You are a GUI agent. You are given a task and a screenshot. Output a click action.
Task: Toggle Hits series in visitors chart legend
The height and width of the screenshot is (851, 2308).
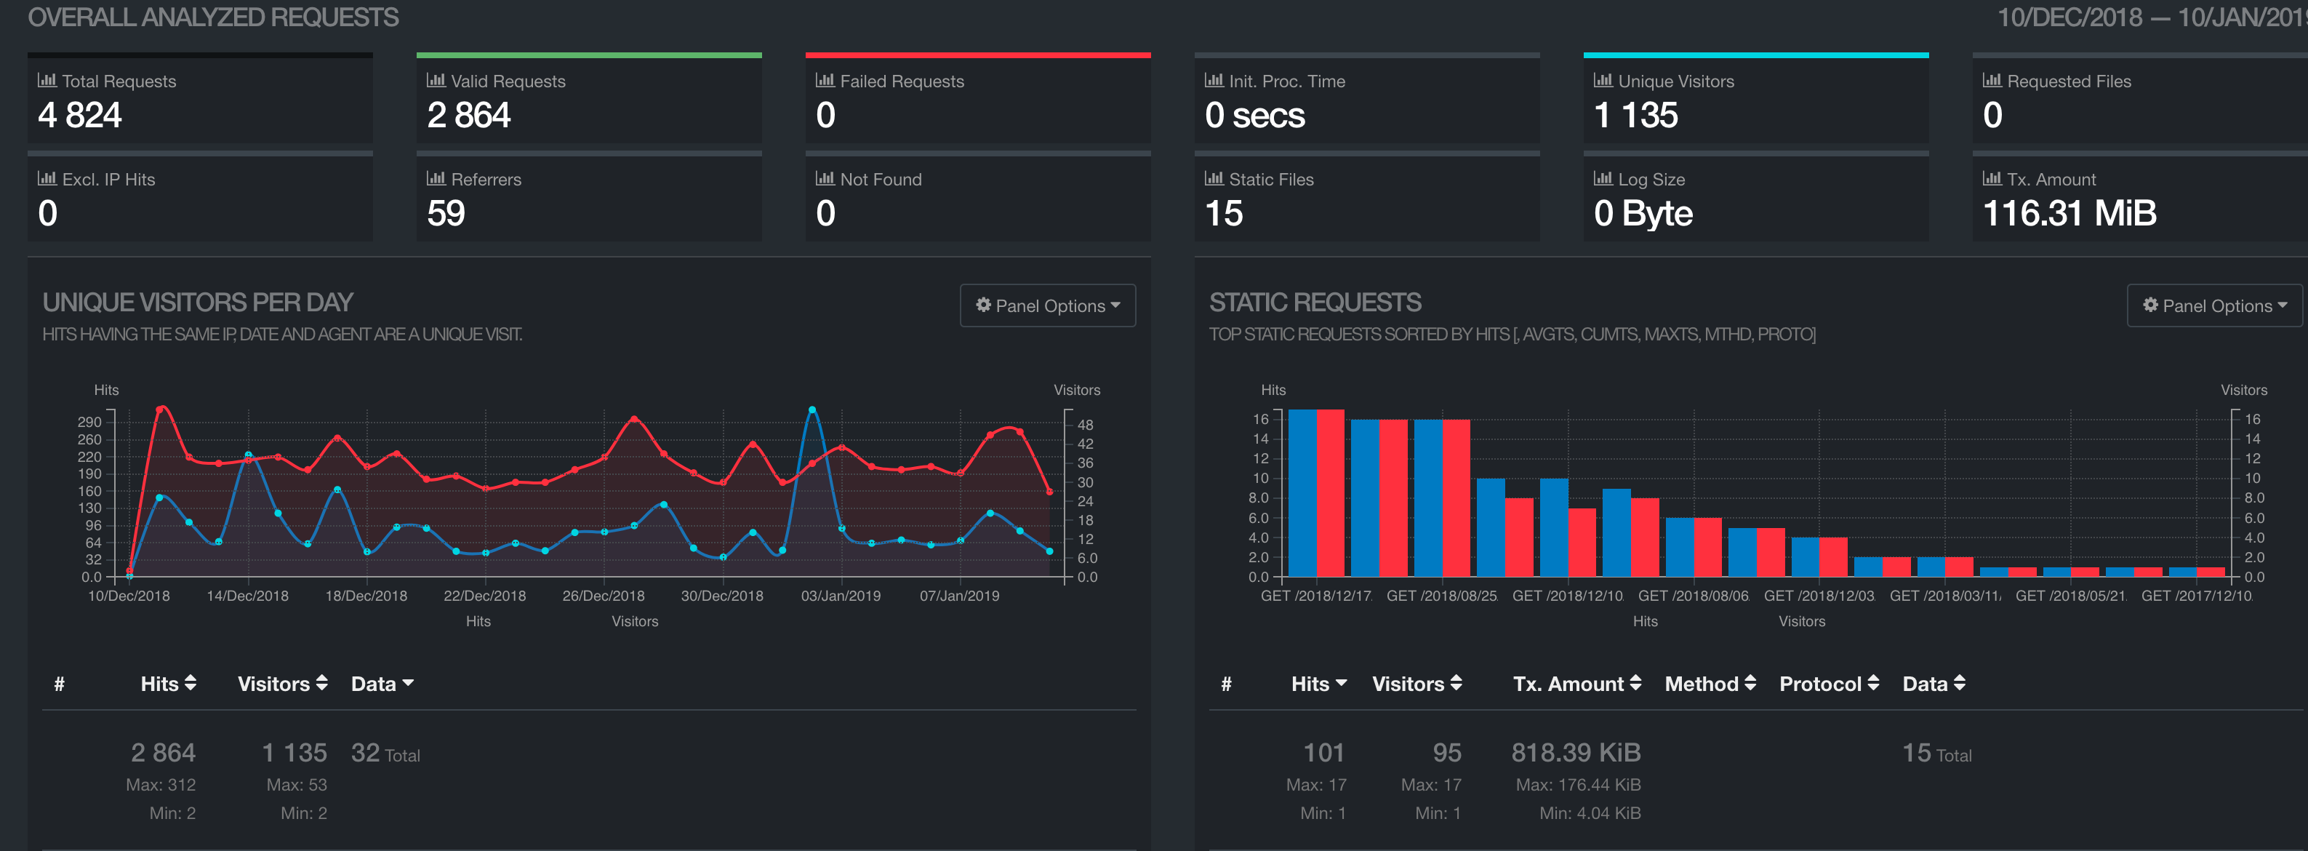(478, 620)
